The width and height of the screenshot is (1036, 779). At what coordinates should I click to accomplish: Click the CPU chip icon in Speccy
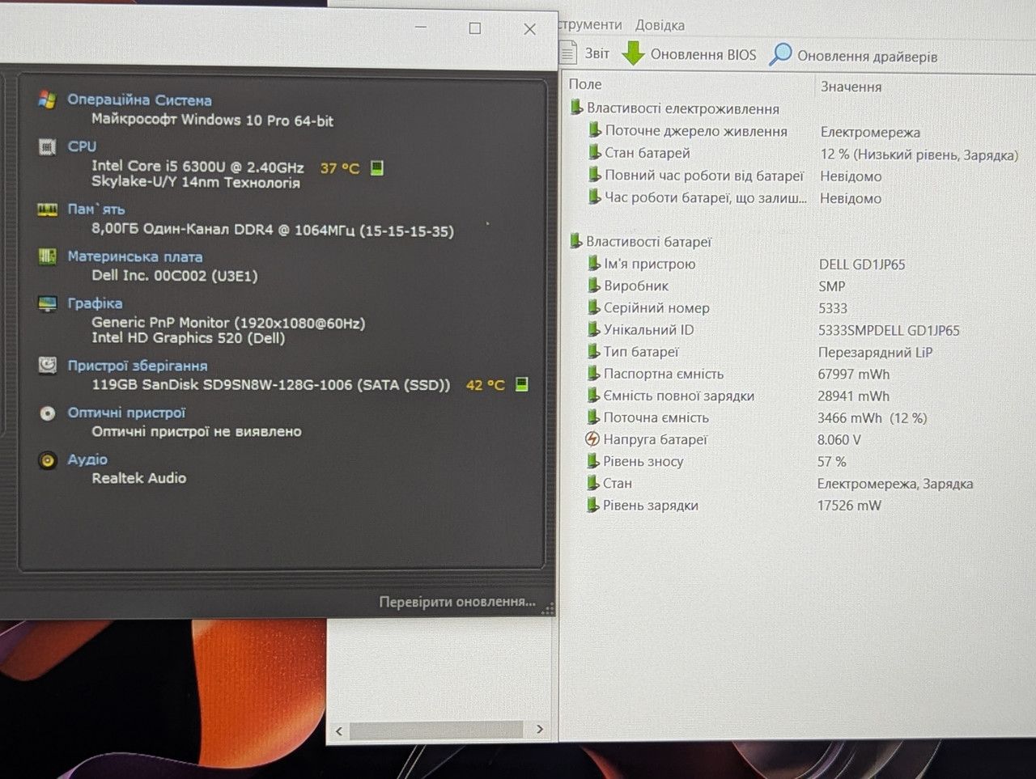pos(47,146)
